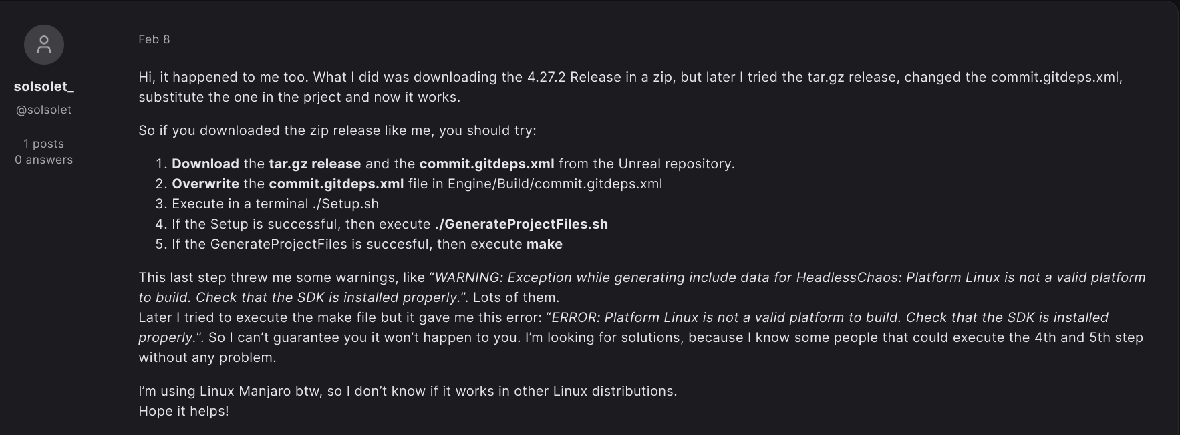Screen dimensions: 1180x435
Task: Click the bold Overwrite word in step 2
Action: [205, 184]
